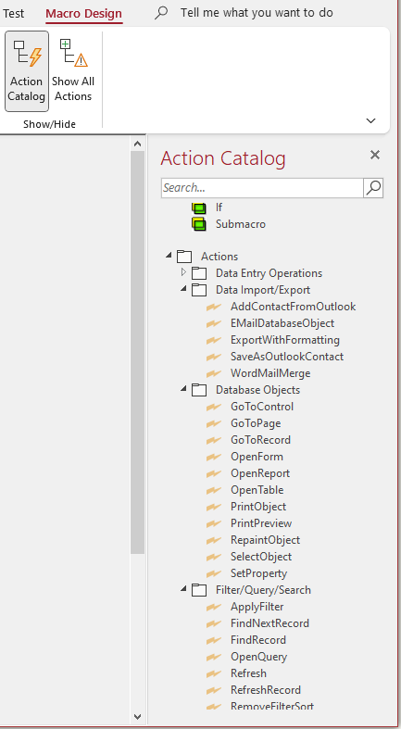Click the AddContactFromOutlook action icon
The height and width of the screenshot is (729, 401).
click(214, 307)
